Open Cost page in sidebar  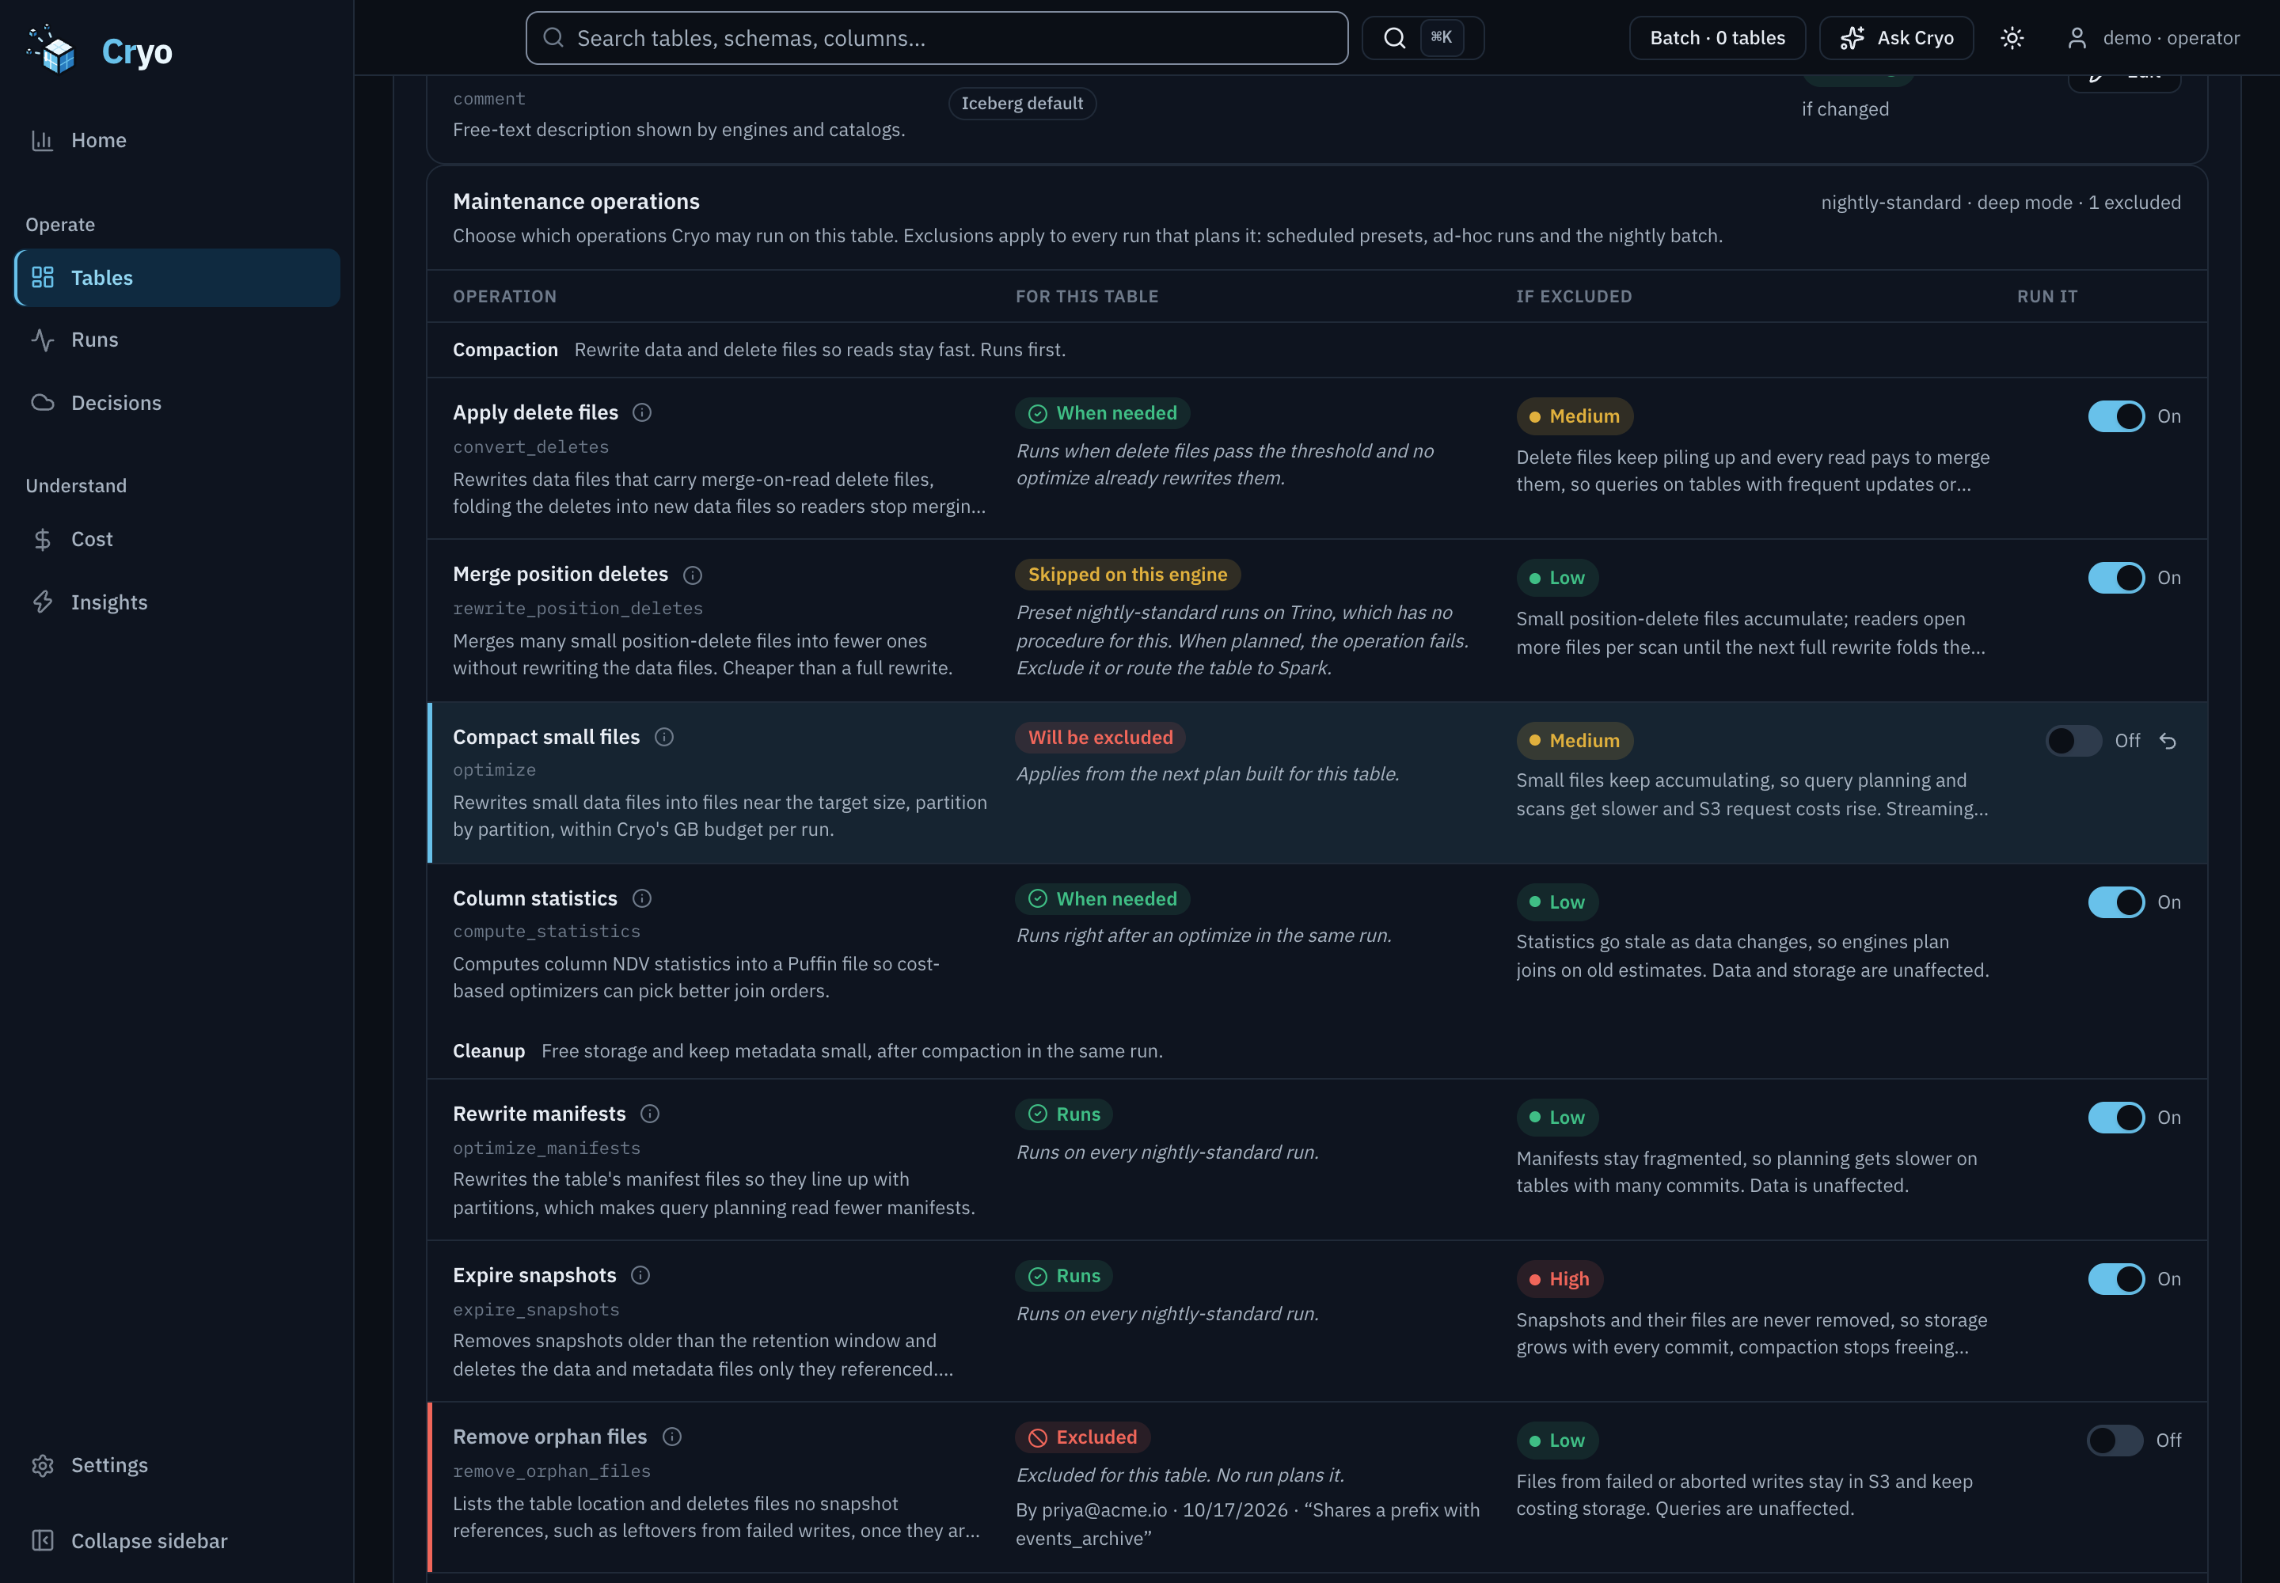(x=177, y=540)
